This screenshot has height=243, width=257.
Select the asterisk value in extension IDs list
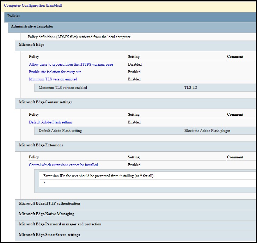point(44,183)
